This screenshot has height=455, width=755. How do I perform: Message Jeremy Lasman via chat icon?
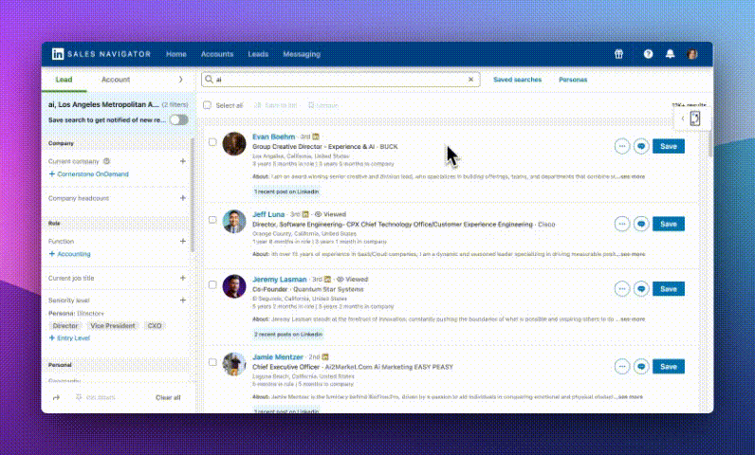641,288
